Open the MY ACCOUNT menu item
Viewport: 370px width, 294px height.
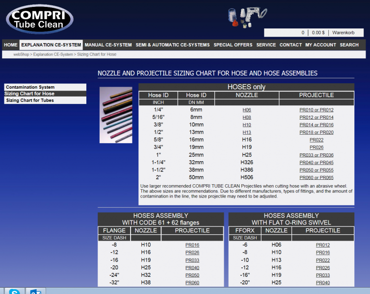click(320, 45)
